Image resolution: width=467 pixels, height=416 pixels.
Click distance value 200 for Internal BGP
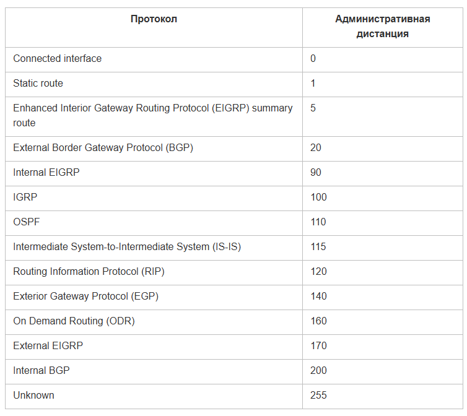coord(318,371)
